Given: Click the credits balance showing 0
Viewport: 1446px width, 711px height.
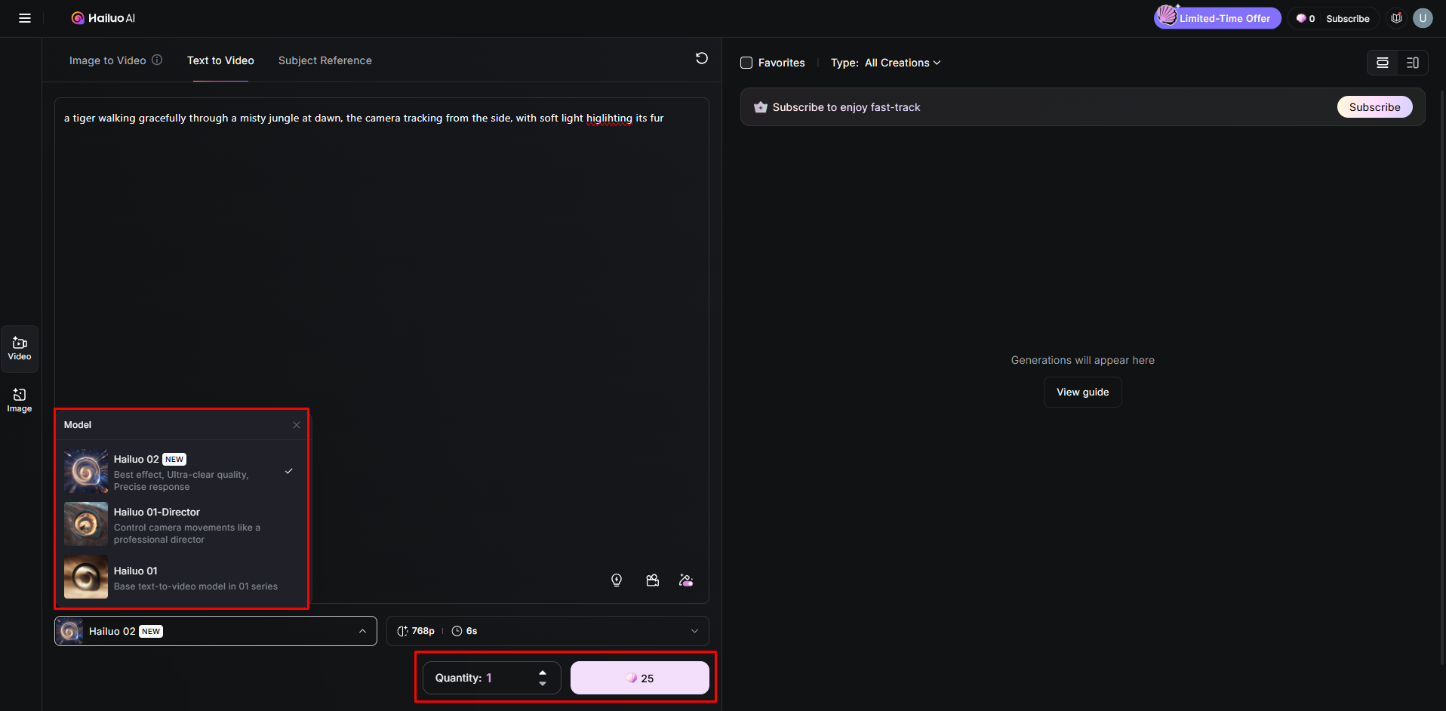Looking at the screenshot, I should click(1306, 18).
